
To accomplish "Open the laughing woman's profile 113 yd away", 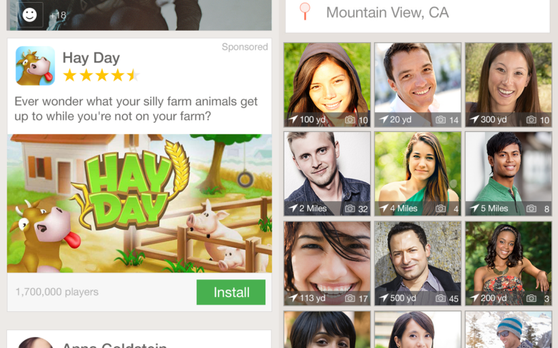I will coord(327,264).
